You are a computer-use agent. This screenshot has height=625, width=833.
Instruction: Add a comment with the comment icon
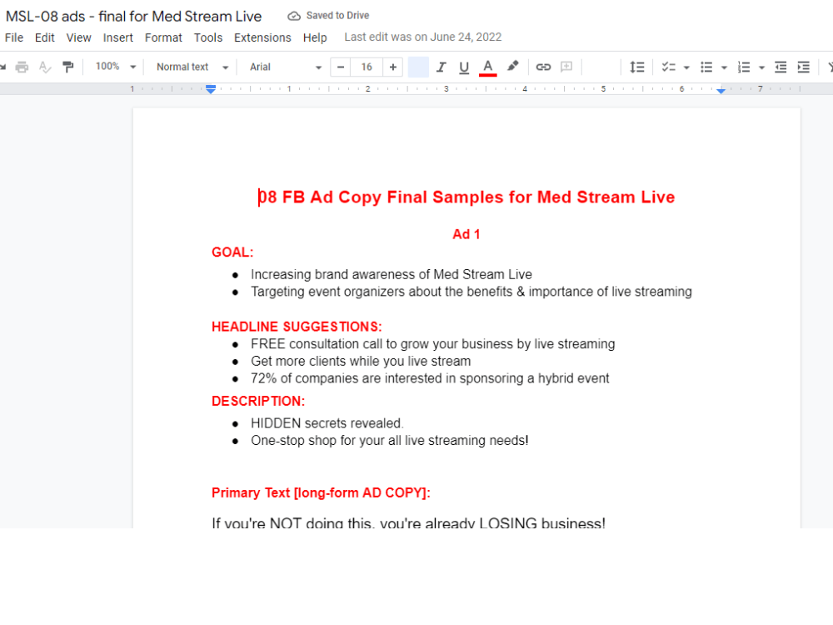[x=566, y=67]
